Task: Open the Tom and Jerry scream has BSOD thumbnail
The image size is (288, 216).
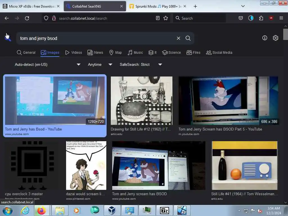Action: click(x=159, y=165)
